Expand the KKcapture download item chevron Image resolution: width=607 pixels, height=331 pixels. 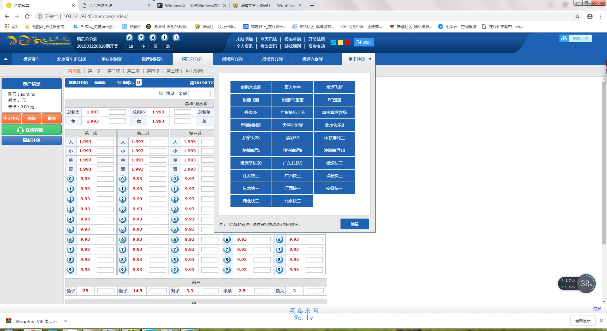pos(65,321)
